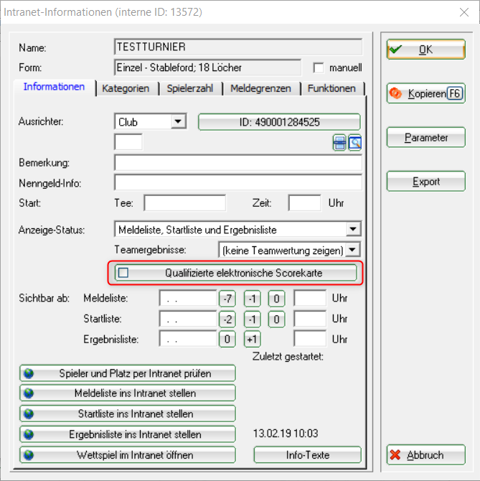Click the -2 button in the Startliste row
Screen dimensions: 480x481
pos(227,318)
